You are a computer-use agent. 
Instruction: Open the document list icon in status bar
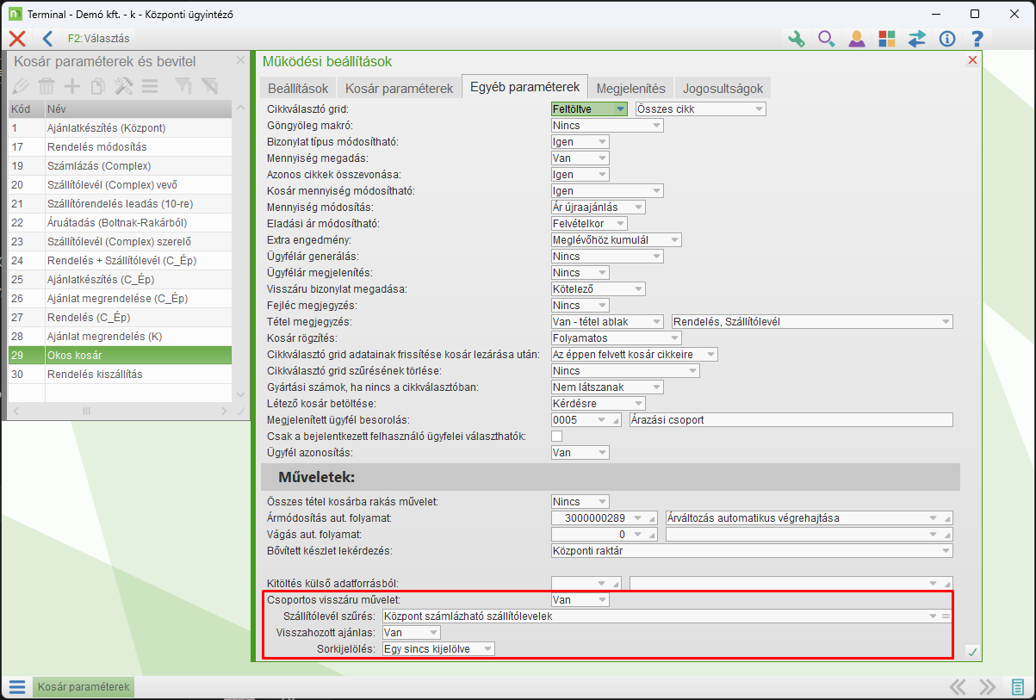1017,687
